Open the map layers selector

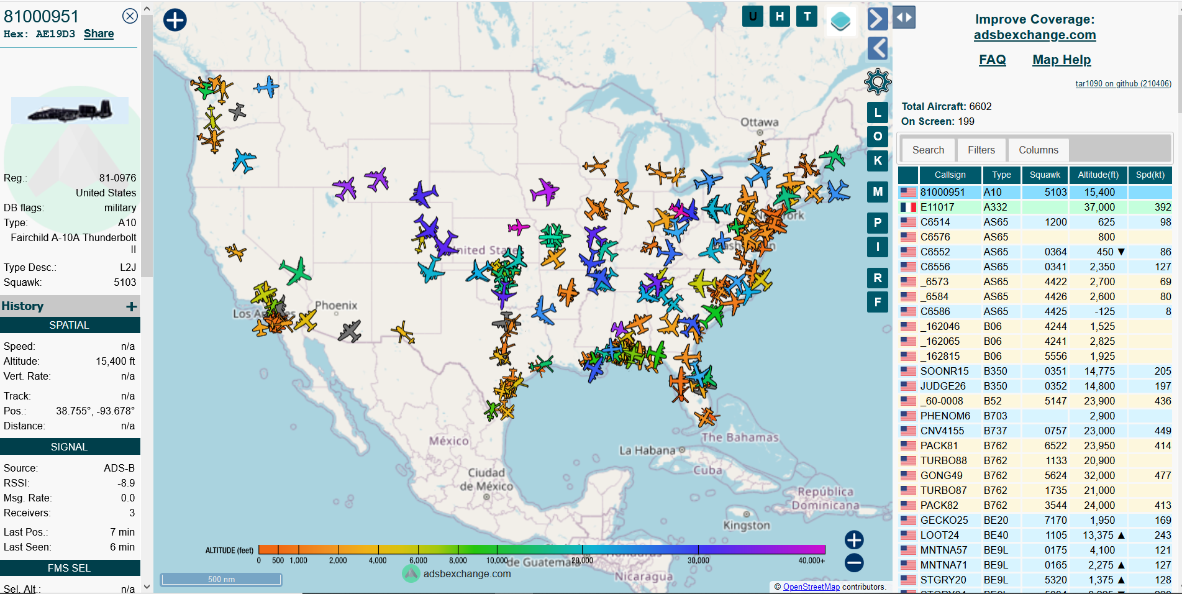click(x=841, y=21)
